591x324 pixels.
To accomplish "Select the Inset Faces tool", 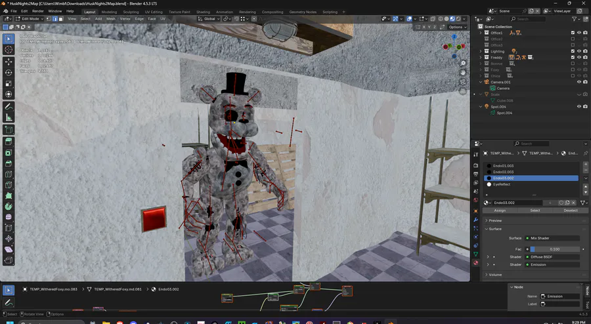I will pos(9,153).
